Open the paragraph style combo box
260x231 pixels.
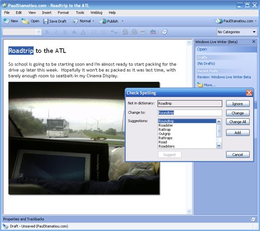point(22,32)
